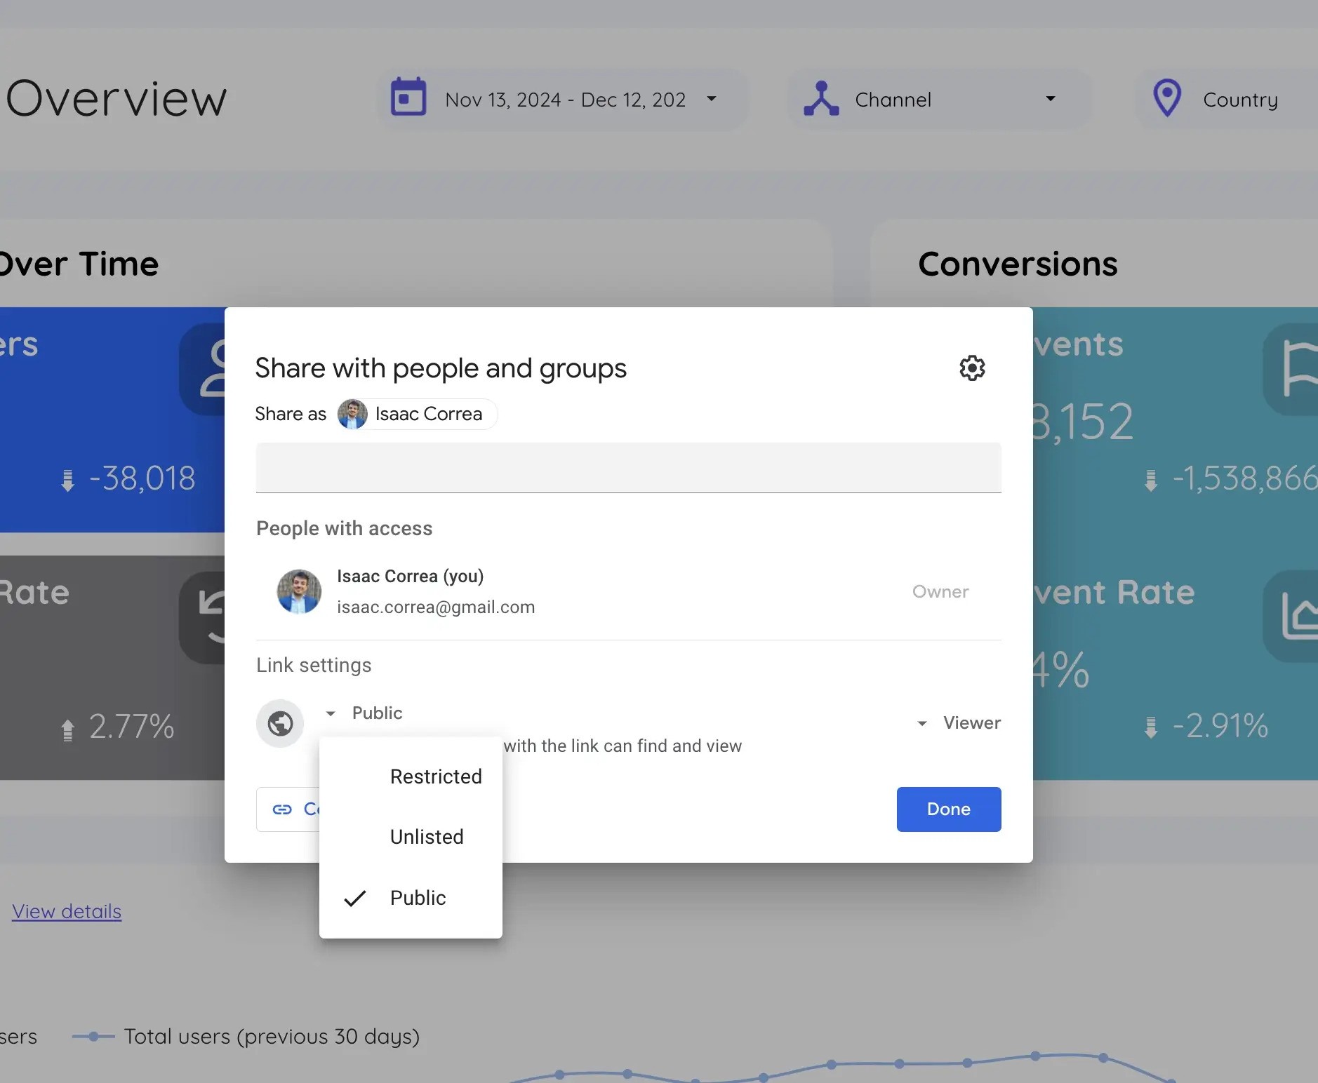Keep Public selected in the link visibility menu
Screen dimensions: 1318x1083
418,898
